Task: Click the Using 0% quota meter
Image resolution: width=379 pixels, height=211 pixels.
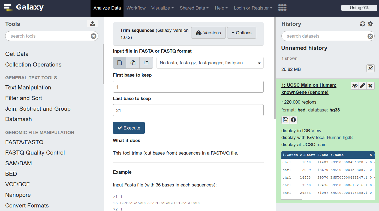Action: pos(359,8)
